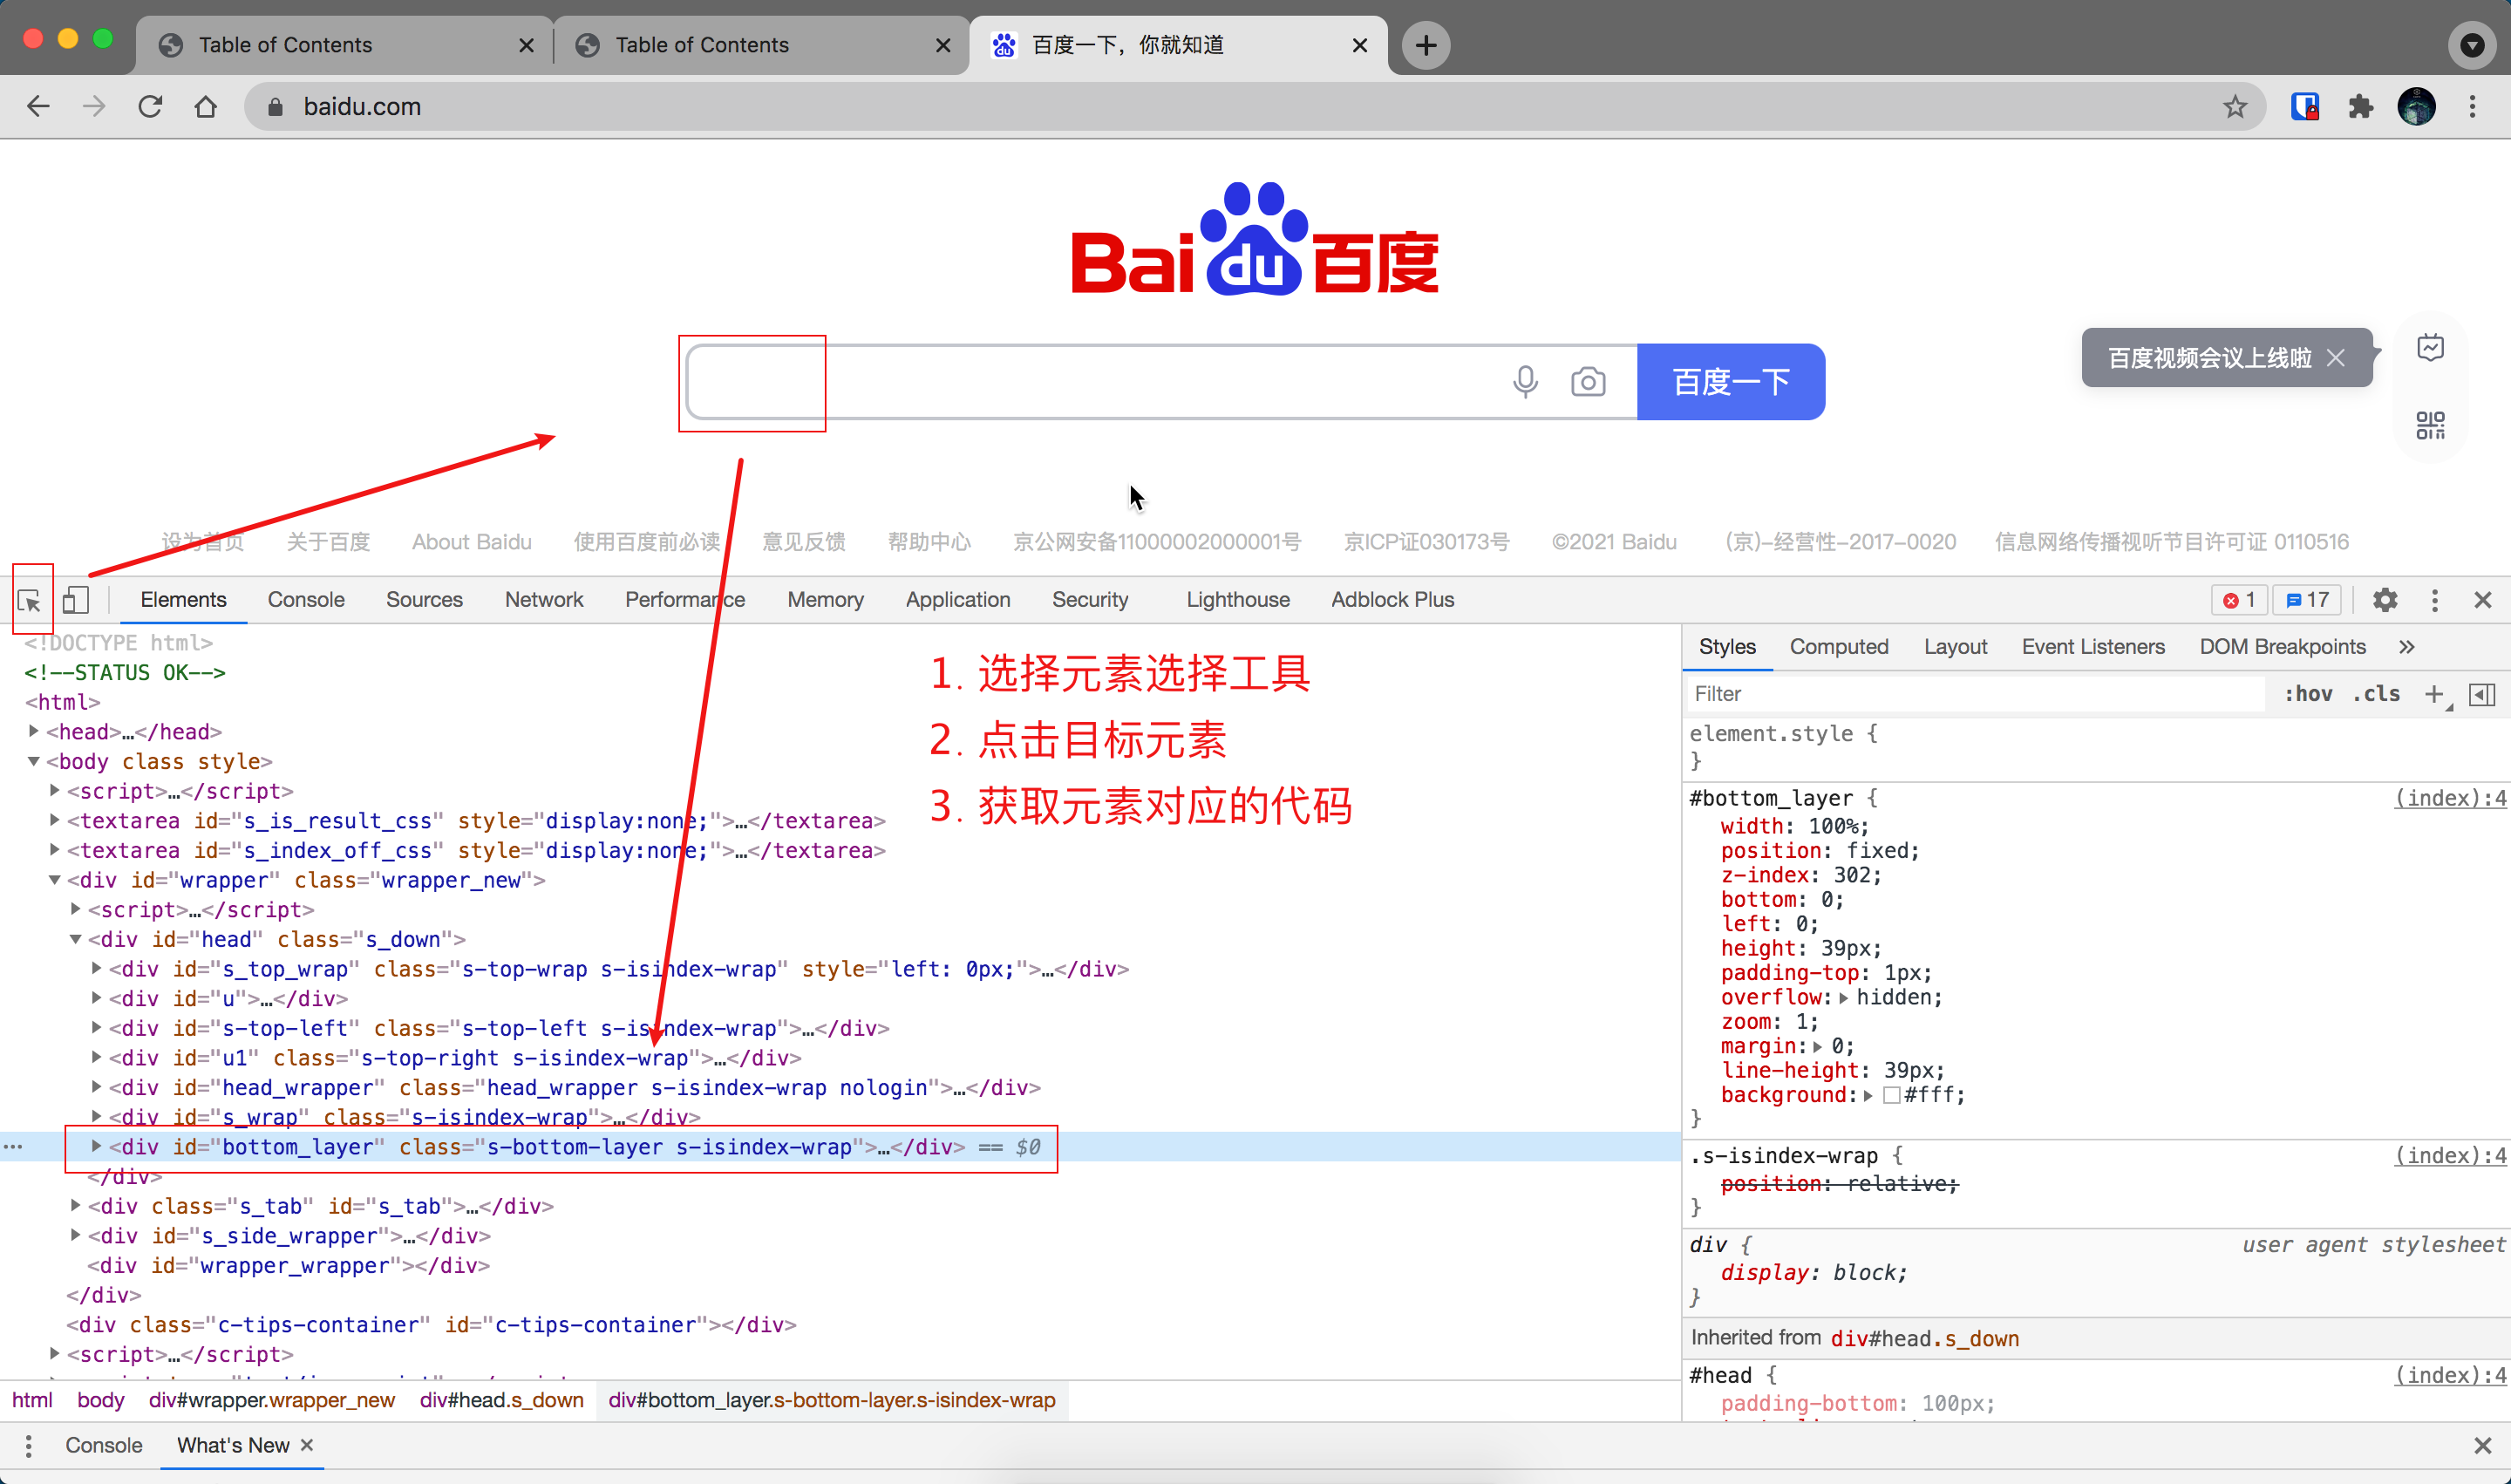Viewport: 2511px width, 1484px height.
Task: Toggle the .cls class editor
Action: [2376, 694]
